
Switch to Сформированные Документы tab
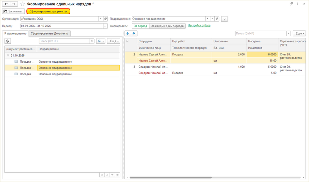(x=49, y=33)
